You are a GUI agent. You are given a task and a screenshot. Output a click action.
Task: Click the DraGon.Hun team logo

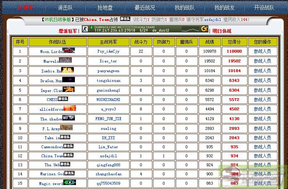pyautogui.click(x=68, y=80)
